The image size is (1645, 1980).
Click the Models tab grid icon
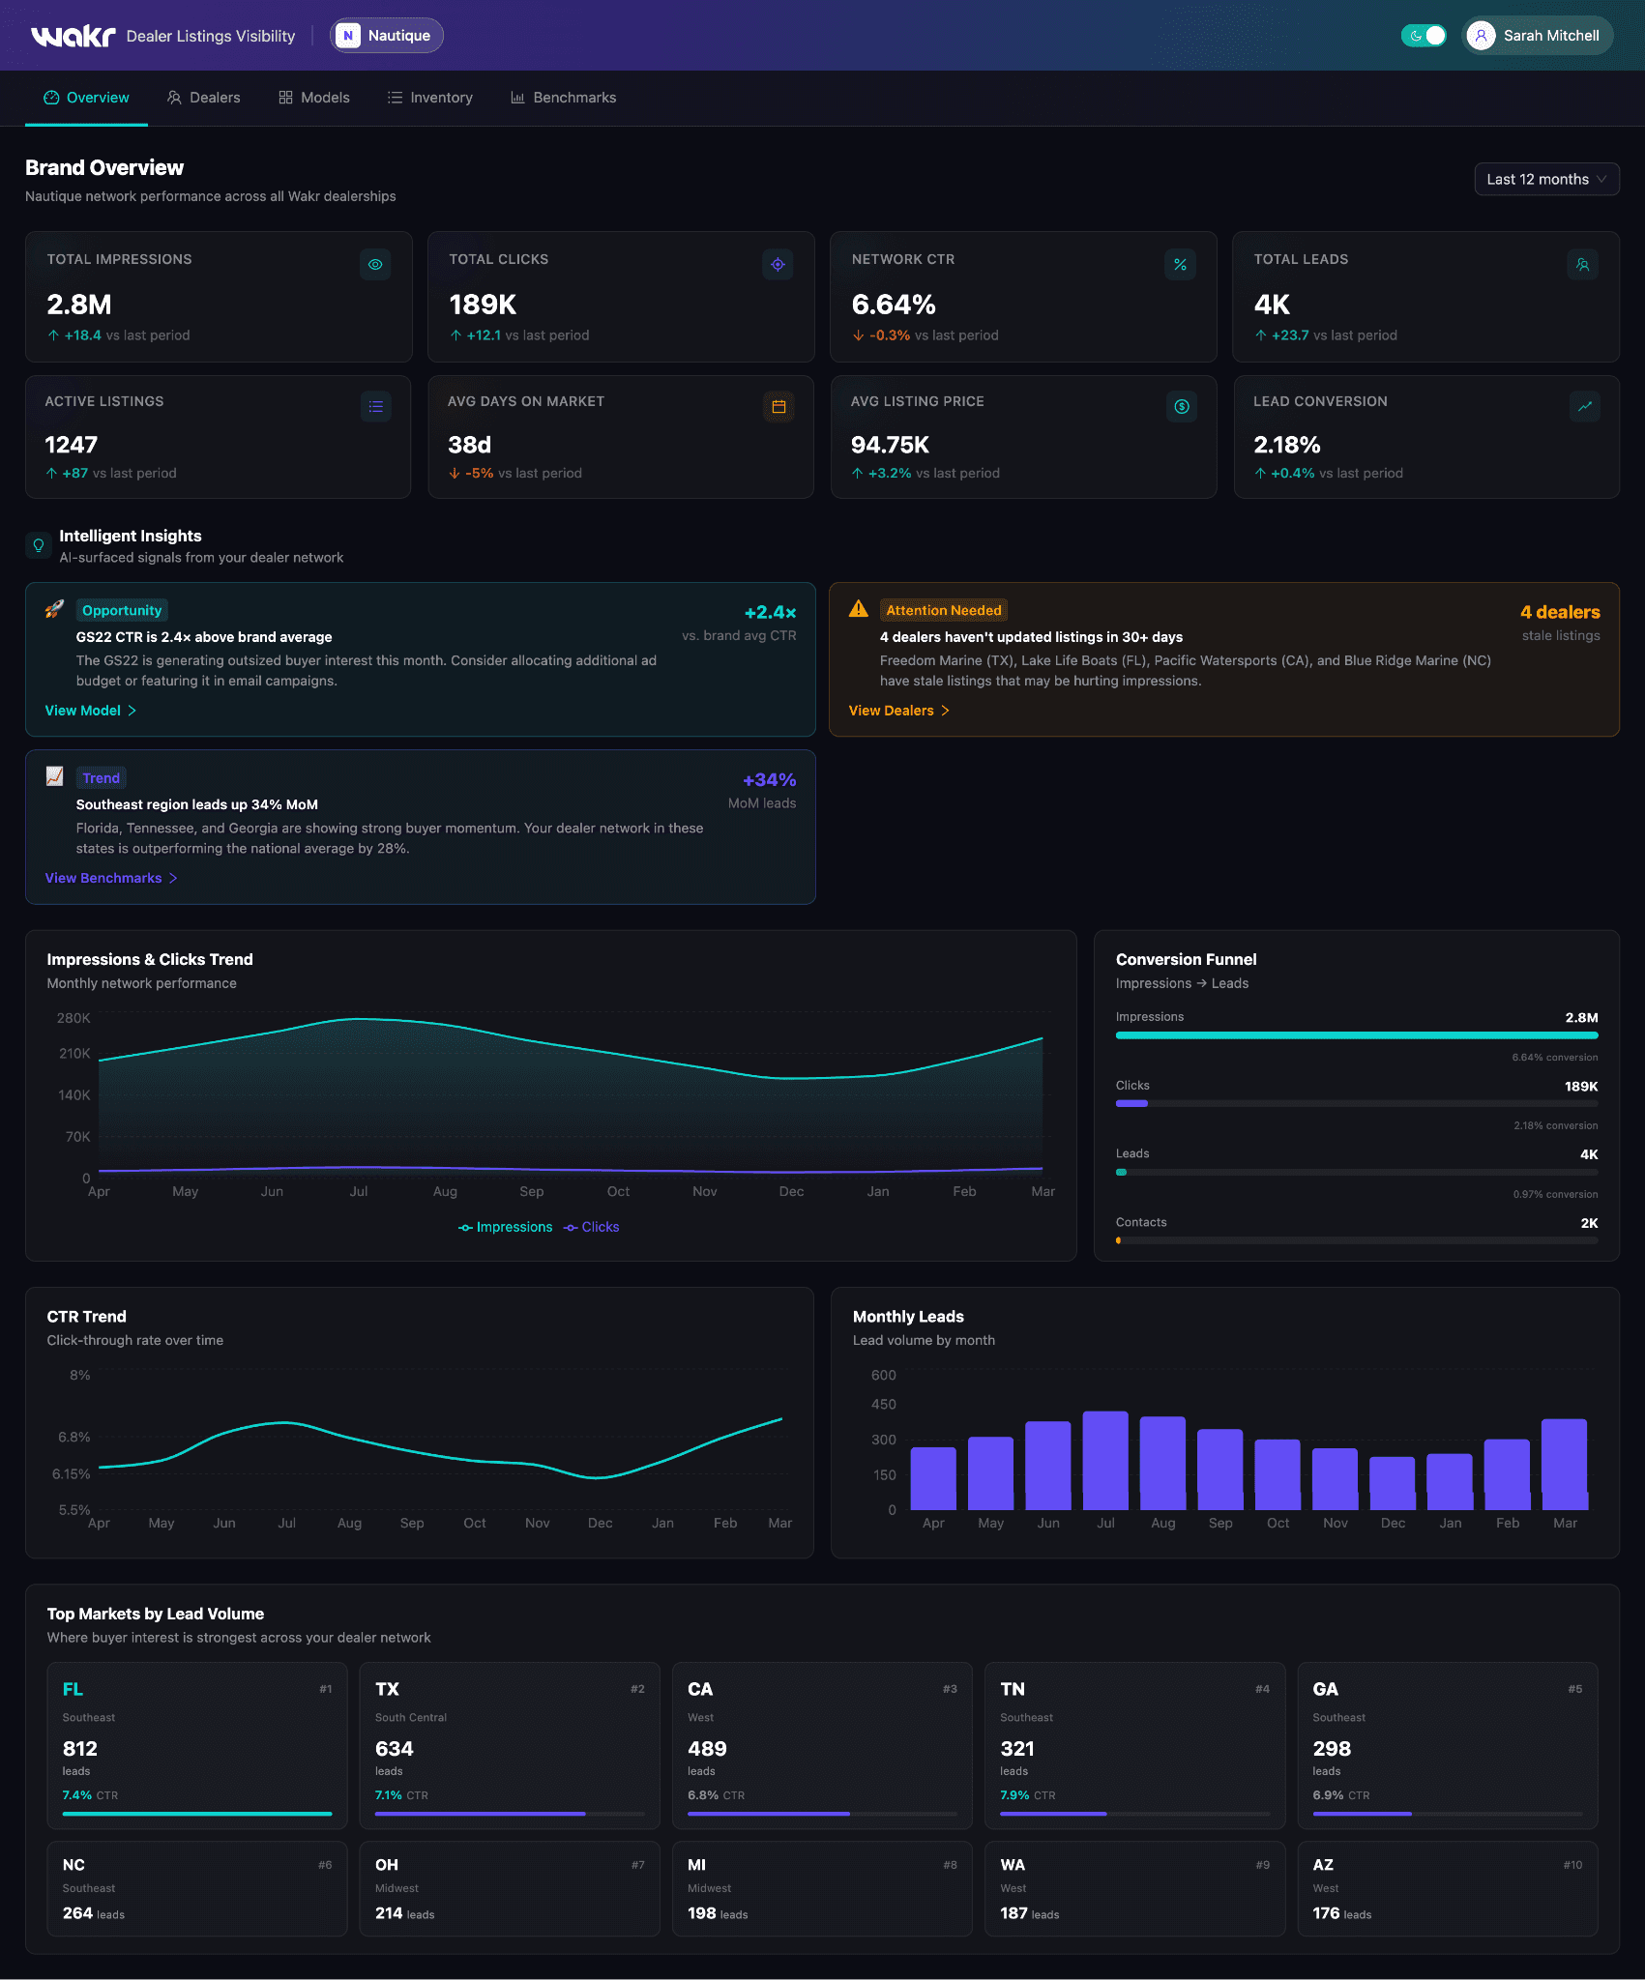click(x=285, y=98)
